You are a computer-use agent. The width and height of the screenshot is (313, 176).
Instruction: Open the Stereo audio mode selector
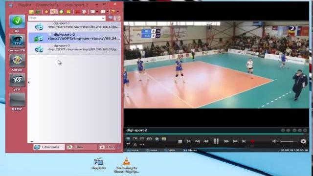pyautogui.click(x=190, y=150)
